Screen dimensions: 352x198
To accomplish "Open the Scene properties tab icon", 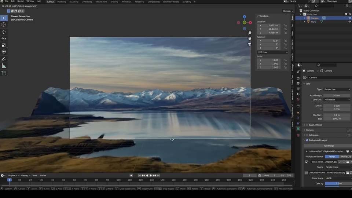I will [x=298, y=94].
